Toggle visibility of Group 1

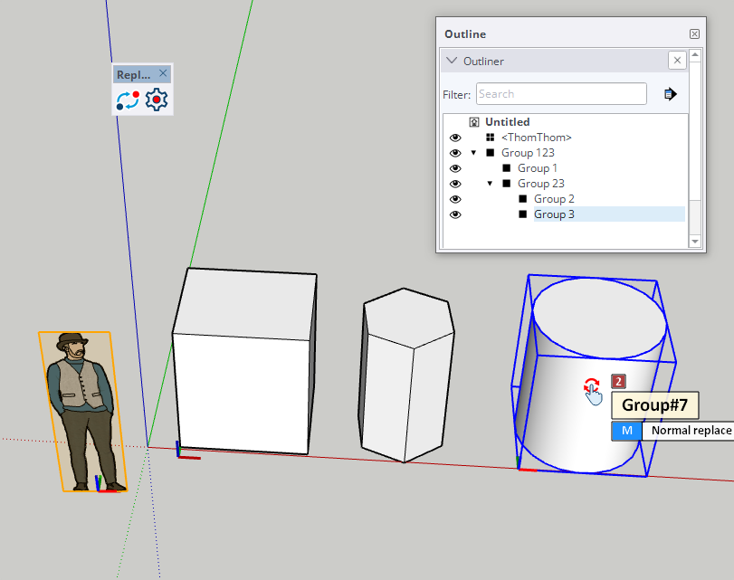[x=455, y=168]
